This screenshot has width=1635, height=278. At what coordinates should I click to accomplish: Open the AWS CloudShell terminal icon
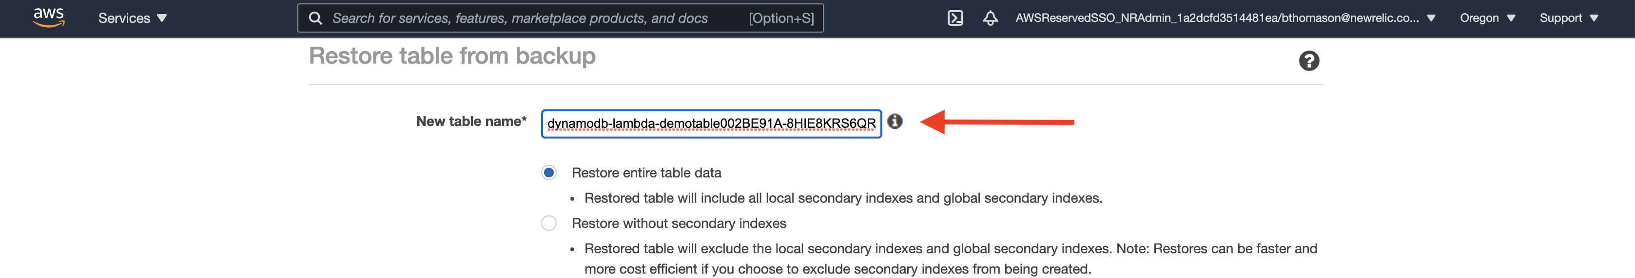(x=955, y=18)
